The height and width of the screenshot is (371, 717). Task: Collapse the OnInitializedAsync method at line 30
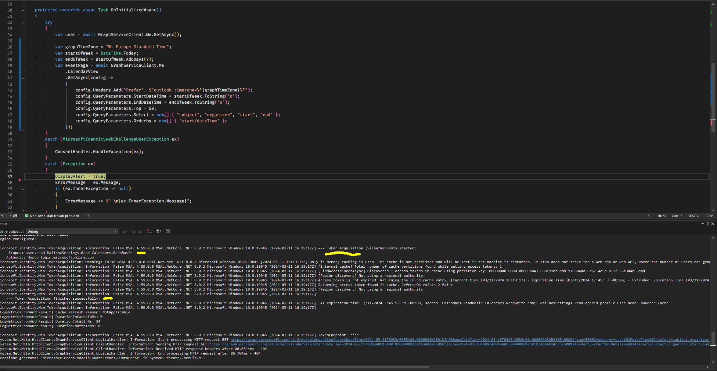[x=23, y=10]
